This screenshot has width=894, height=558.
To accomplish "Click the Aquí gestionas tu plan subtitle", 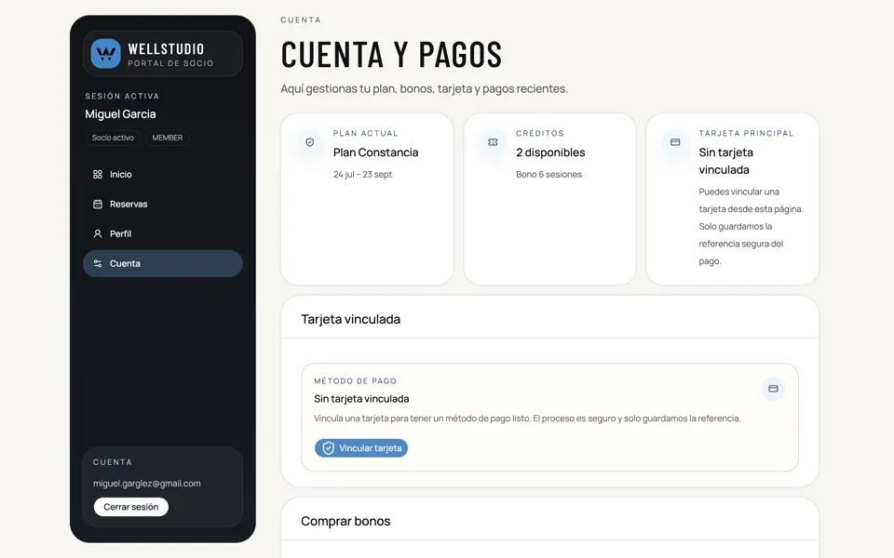I will [x=425, y=89].
